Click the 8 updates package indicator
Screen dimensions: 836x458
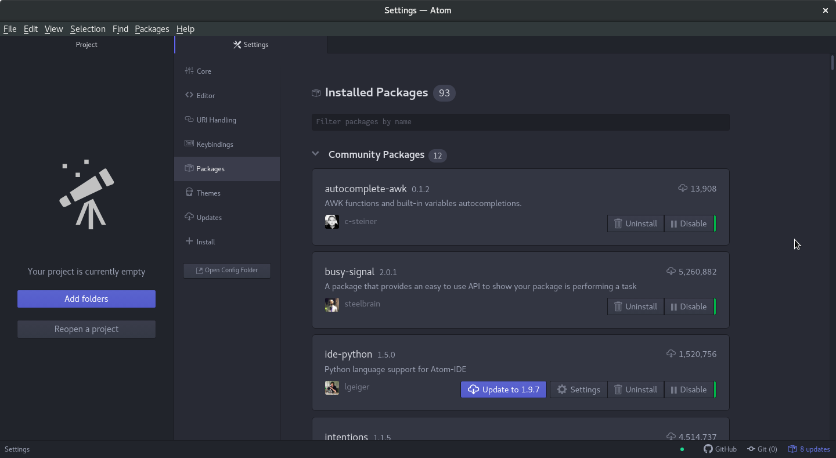(x=809, y=449)
